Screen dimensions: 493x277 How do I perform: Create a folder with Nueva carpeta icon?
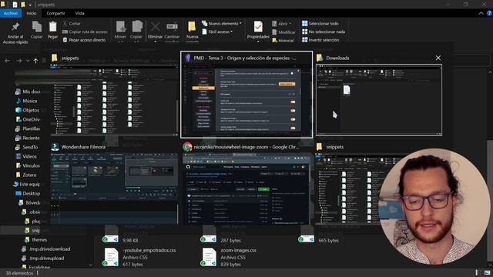[192, 27]
